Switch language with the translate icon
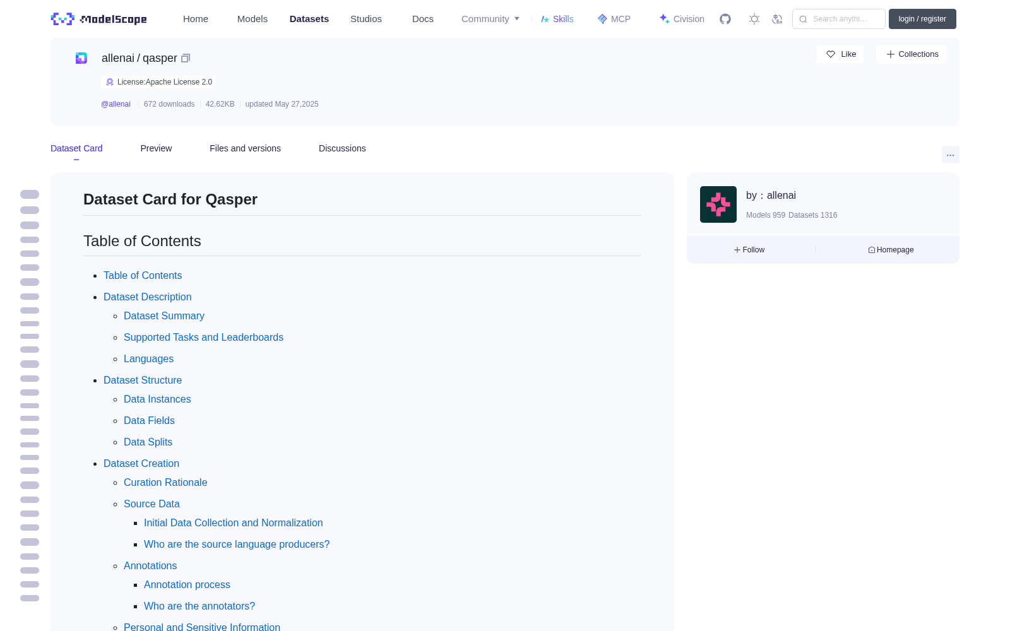The height and width of the screenshot is (631, 1010). tap(778, 19)
